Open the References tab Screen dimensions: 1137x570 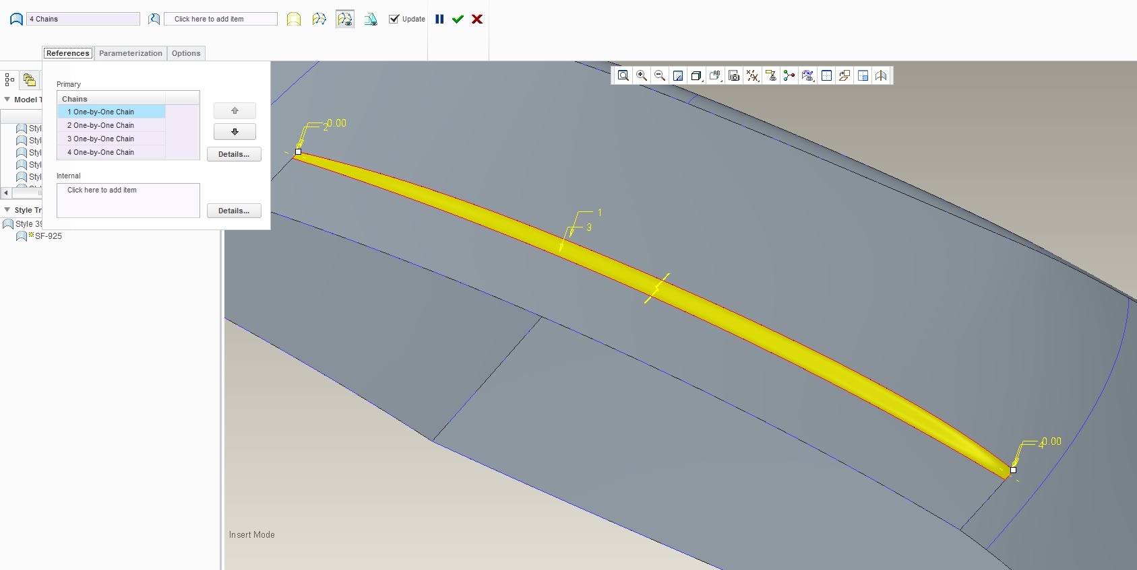coord(67,53)
